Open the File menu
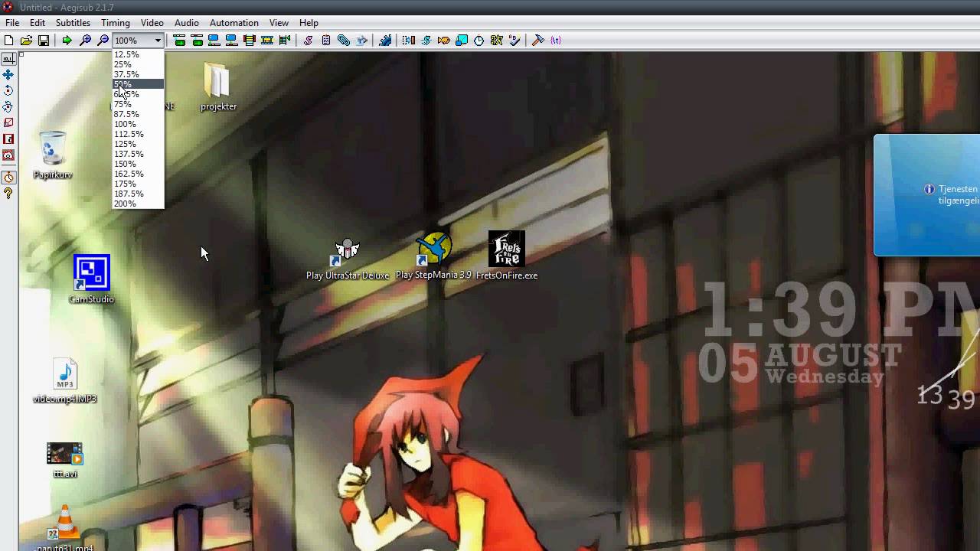This screenshot has width=980, height=551. 12,23
